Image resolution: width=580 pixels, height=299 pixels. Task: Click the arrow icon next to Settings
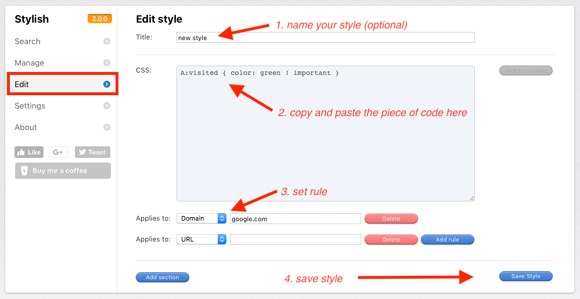107,106
